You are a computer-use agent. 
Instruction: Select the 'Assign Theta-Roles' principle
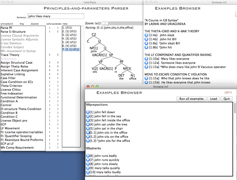click(15, 66)
